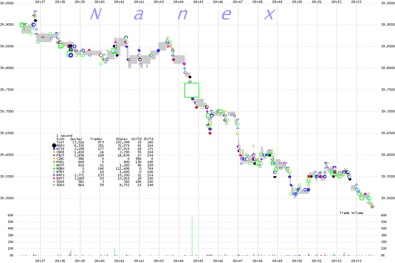This screenshot has height=263, width=395.
Task: Click 39.6000 on the right price axis
Action: point(387,155)
